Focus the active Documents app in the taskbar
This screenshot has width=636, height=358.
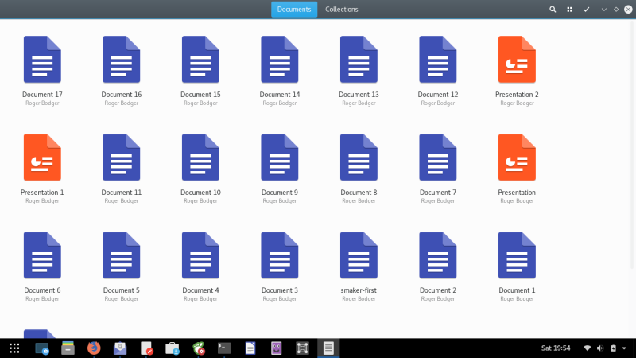click(x=328, y=348)
